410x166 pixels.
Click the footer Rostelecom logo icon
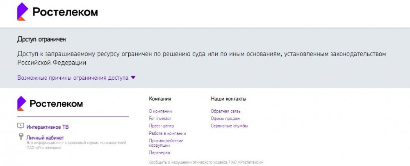pyautogui.click(x=21, y=103)
